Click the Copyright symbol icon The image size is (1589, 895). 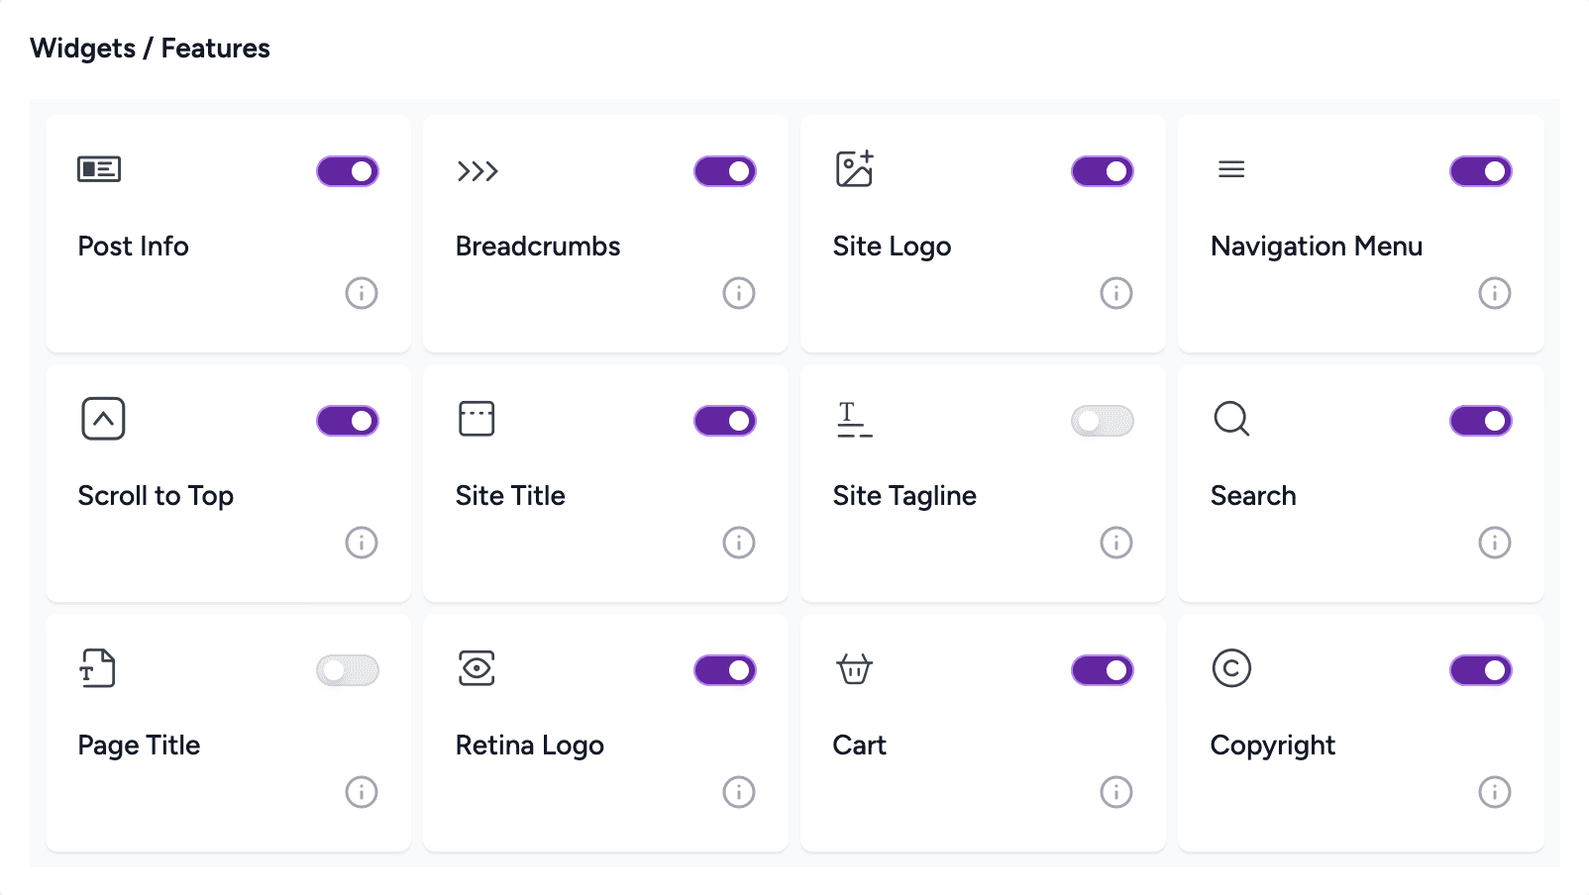[x=1231, y=668]
